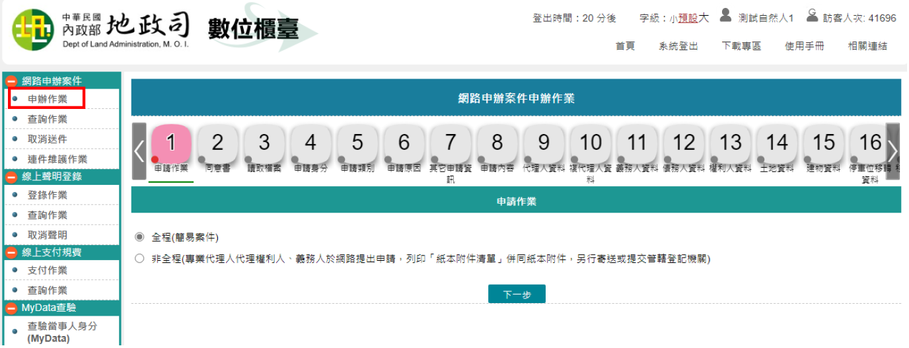The height and width of the screenshot is (348, 909).
Task: Go to previous steps with left arrow
Action: coord(139,151)
